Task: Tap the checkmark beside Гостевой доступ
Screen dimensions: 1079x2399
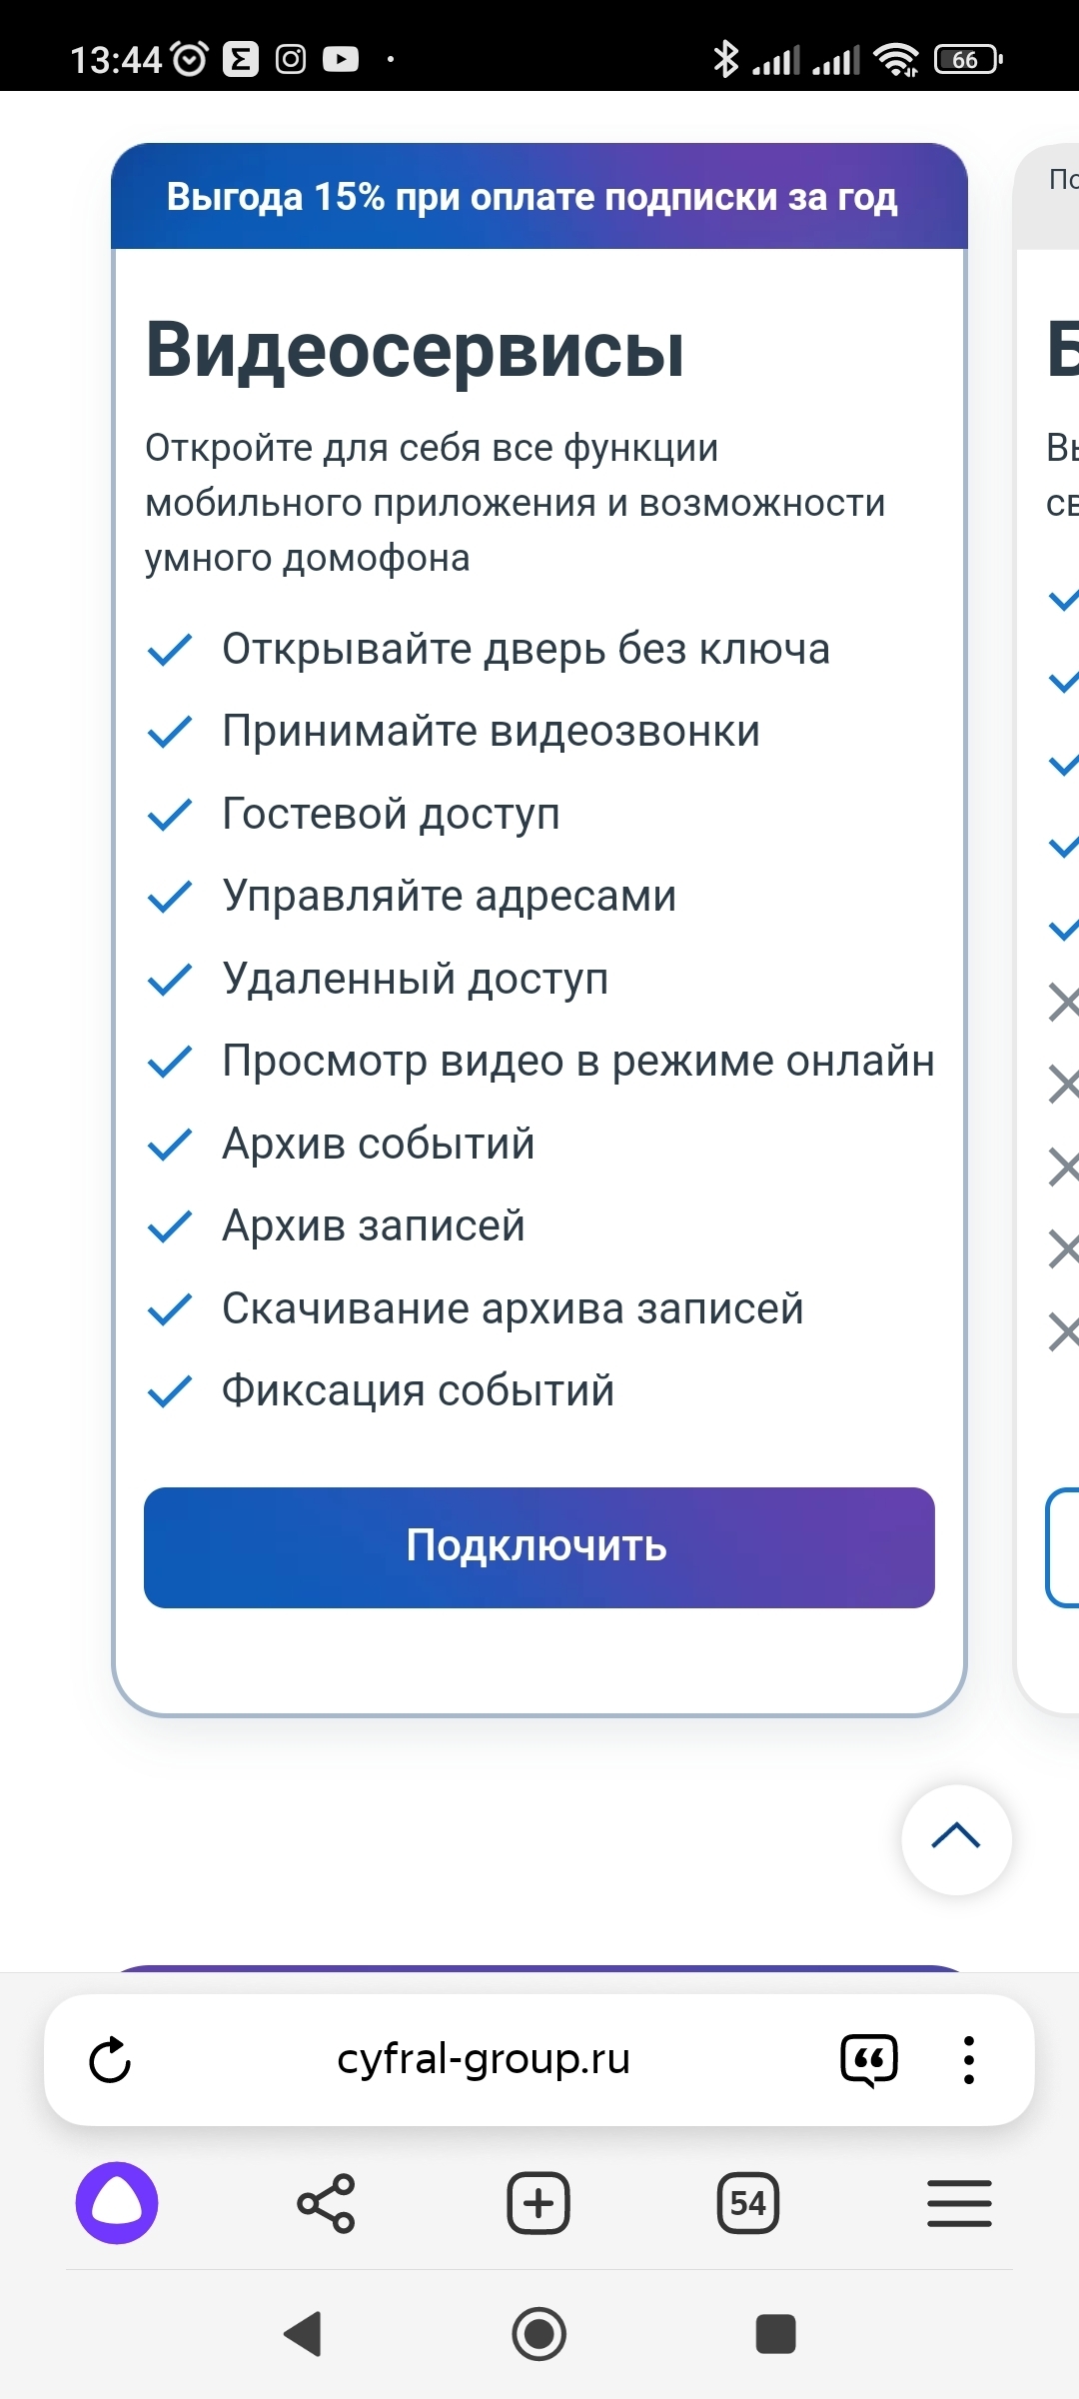Action: 169,815
